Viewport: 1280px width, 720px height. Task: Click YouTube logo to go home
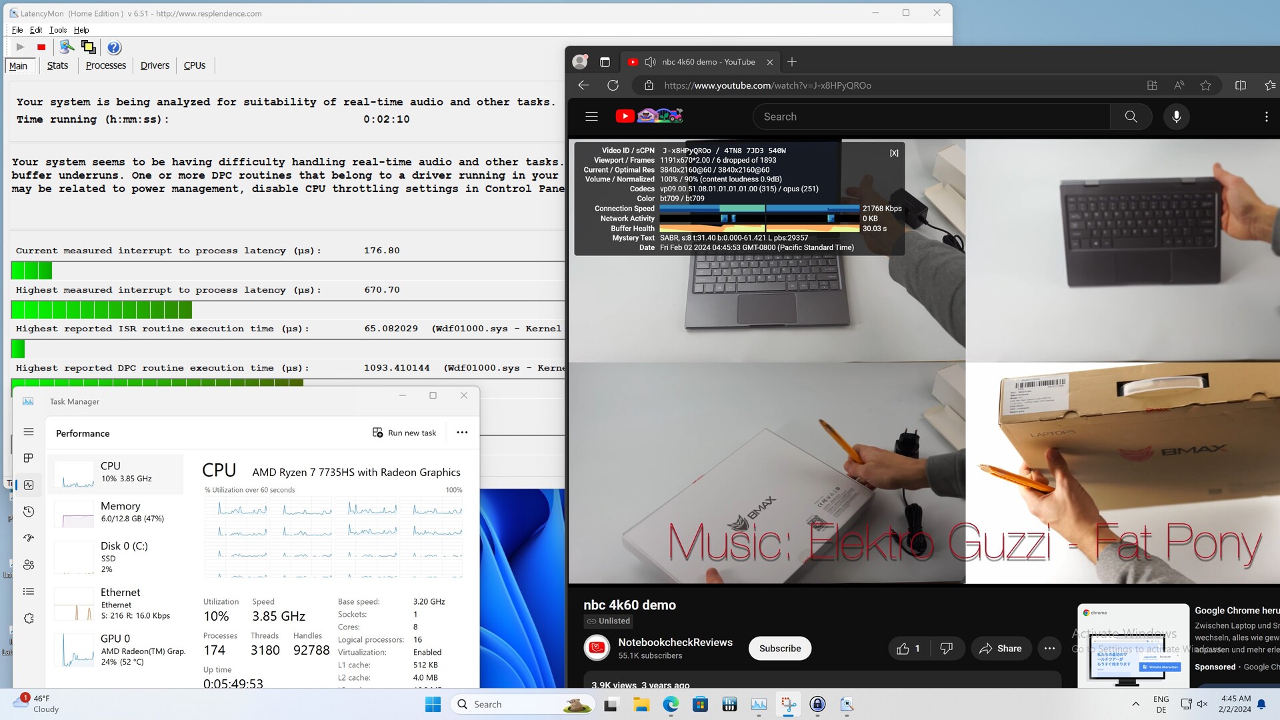point(649,117)
